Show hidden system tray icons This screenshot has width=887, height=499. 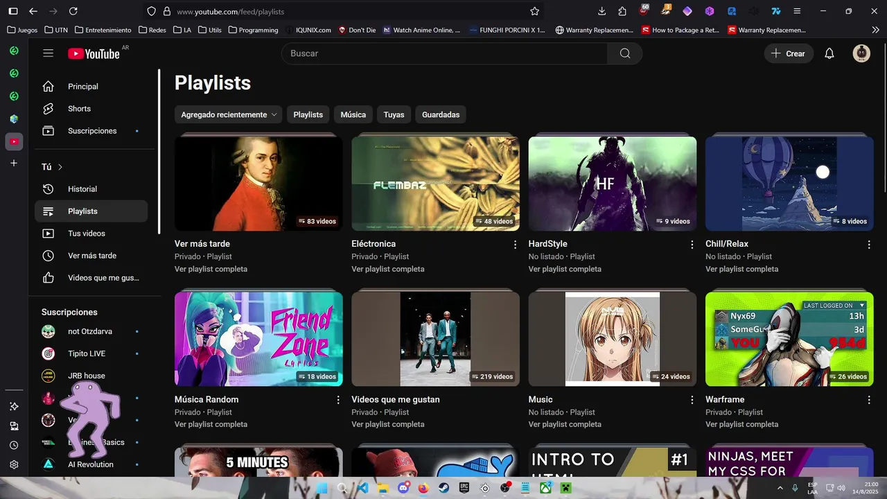780,488
